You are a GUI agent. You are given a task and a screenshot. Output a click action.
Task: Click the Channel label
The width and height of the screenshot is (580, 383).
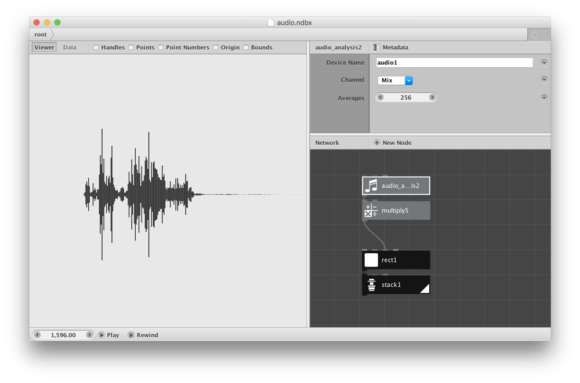click(352, 79)
